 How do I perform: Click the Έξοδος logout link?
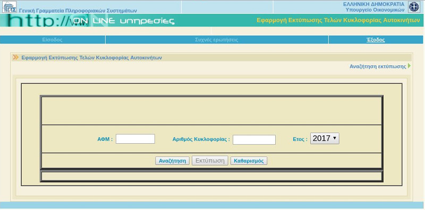376,40
